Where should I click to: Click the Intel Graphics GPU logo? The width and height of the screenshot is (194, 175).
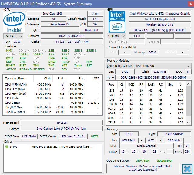(117, 22)
